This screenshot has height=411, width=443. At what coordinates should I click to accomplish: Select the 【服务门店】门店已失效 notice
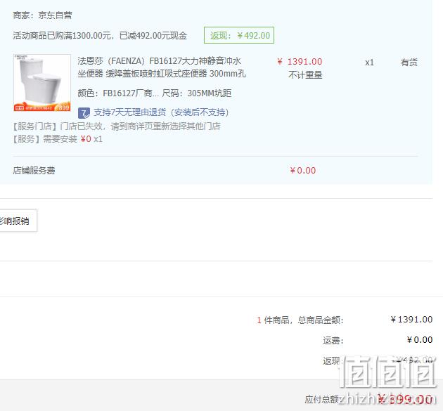(x=117, y=126)
